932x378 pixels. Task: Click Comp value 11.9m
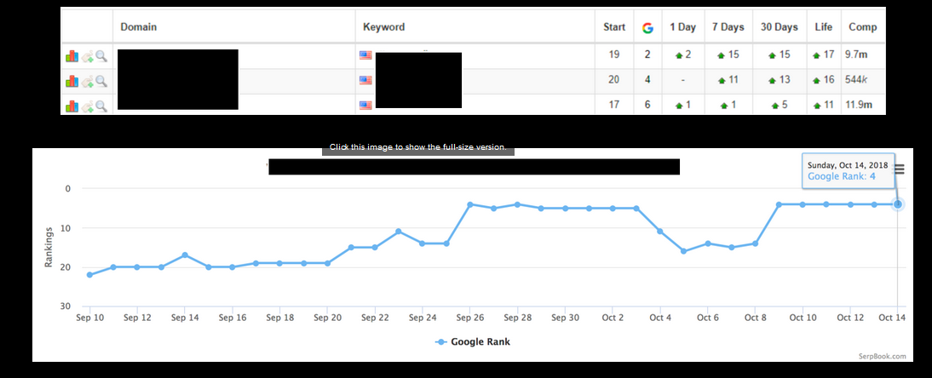point(858,105)
